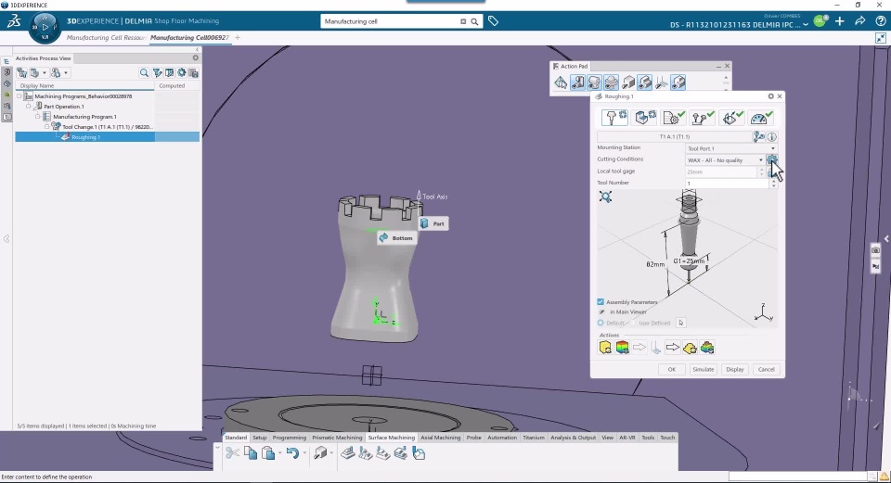Click the Bottom label in 3D view

point(396,238)
